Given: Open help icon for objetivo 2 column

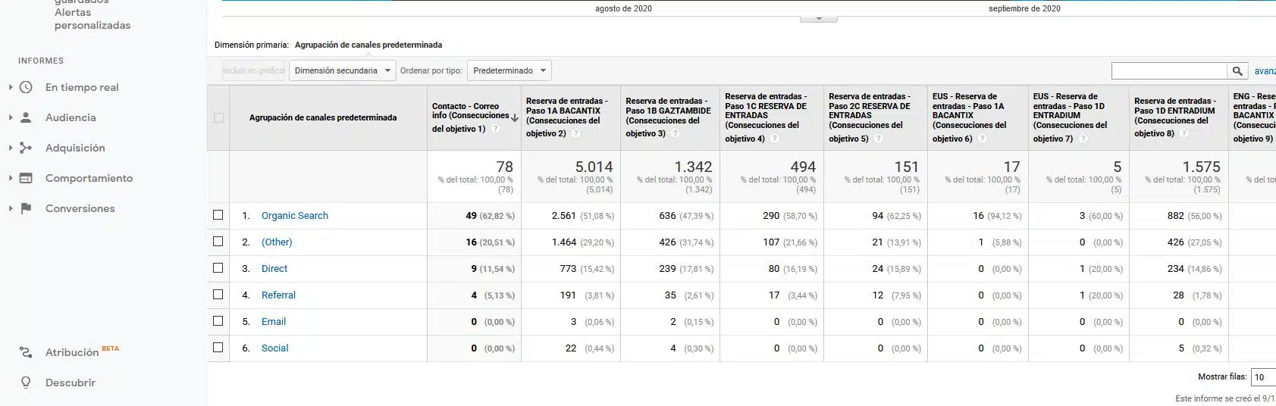Looking at the screenshot, I should 576,133.
